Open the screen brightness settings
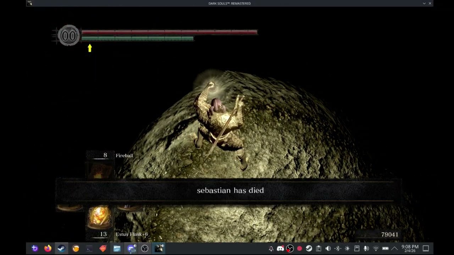Viewport: 454px width, 255px height. 347,249
